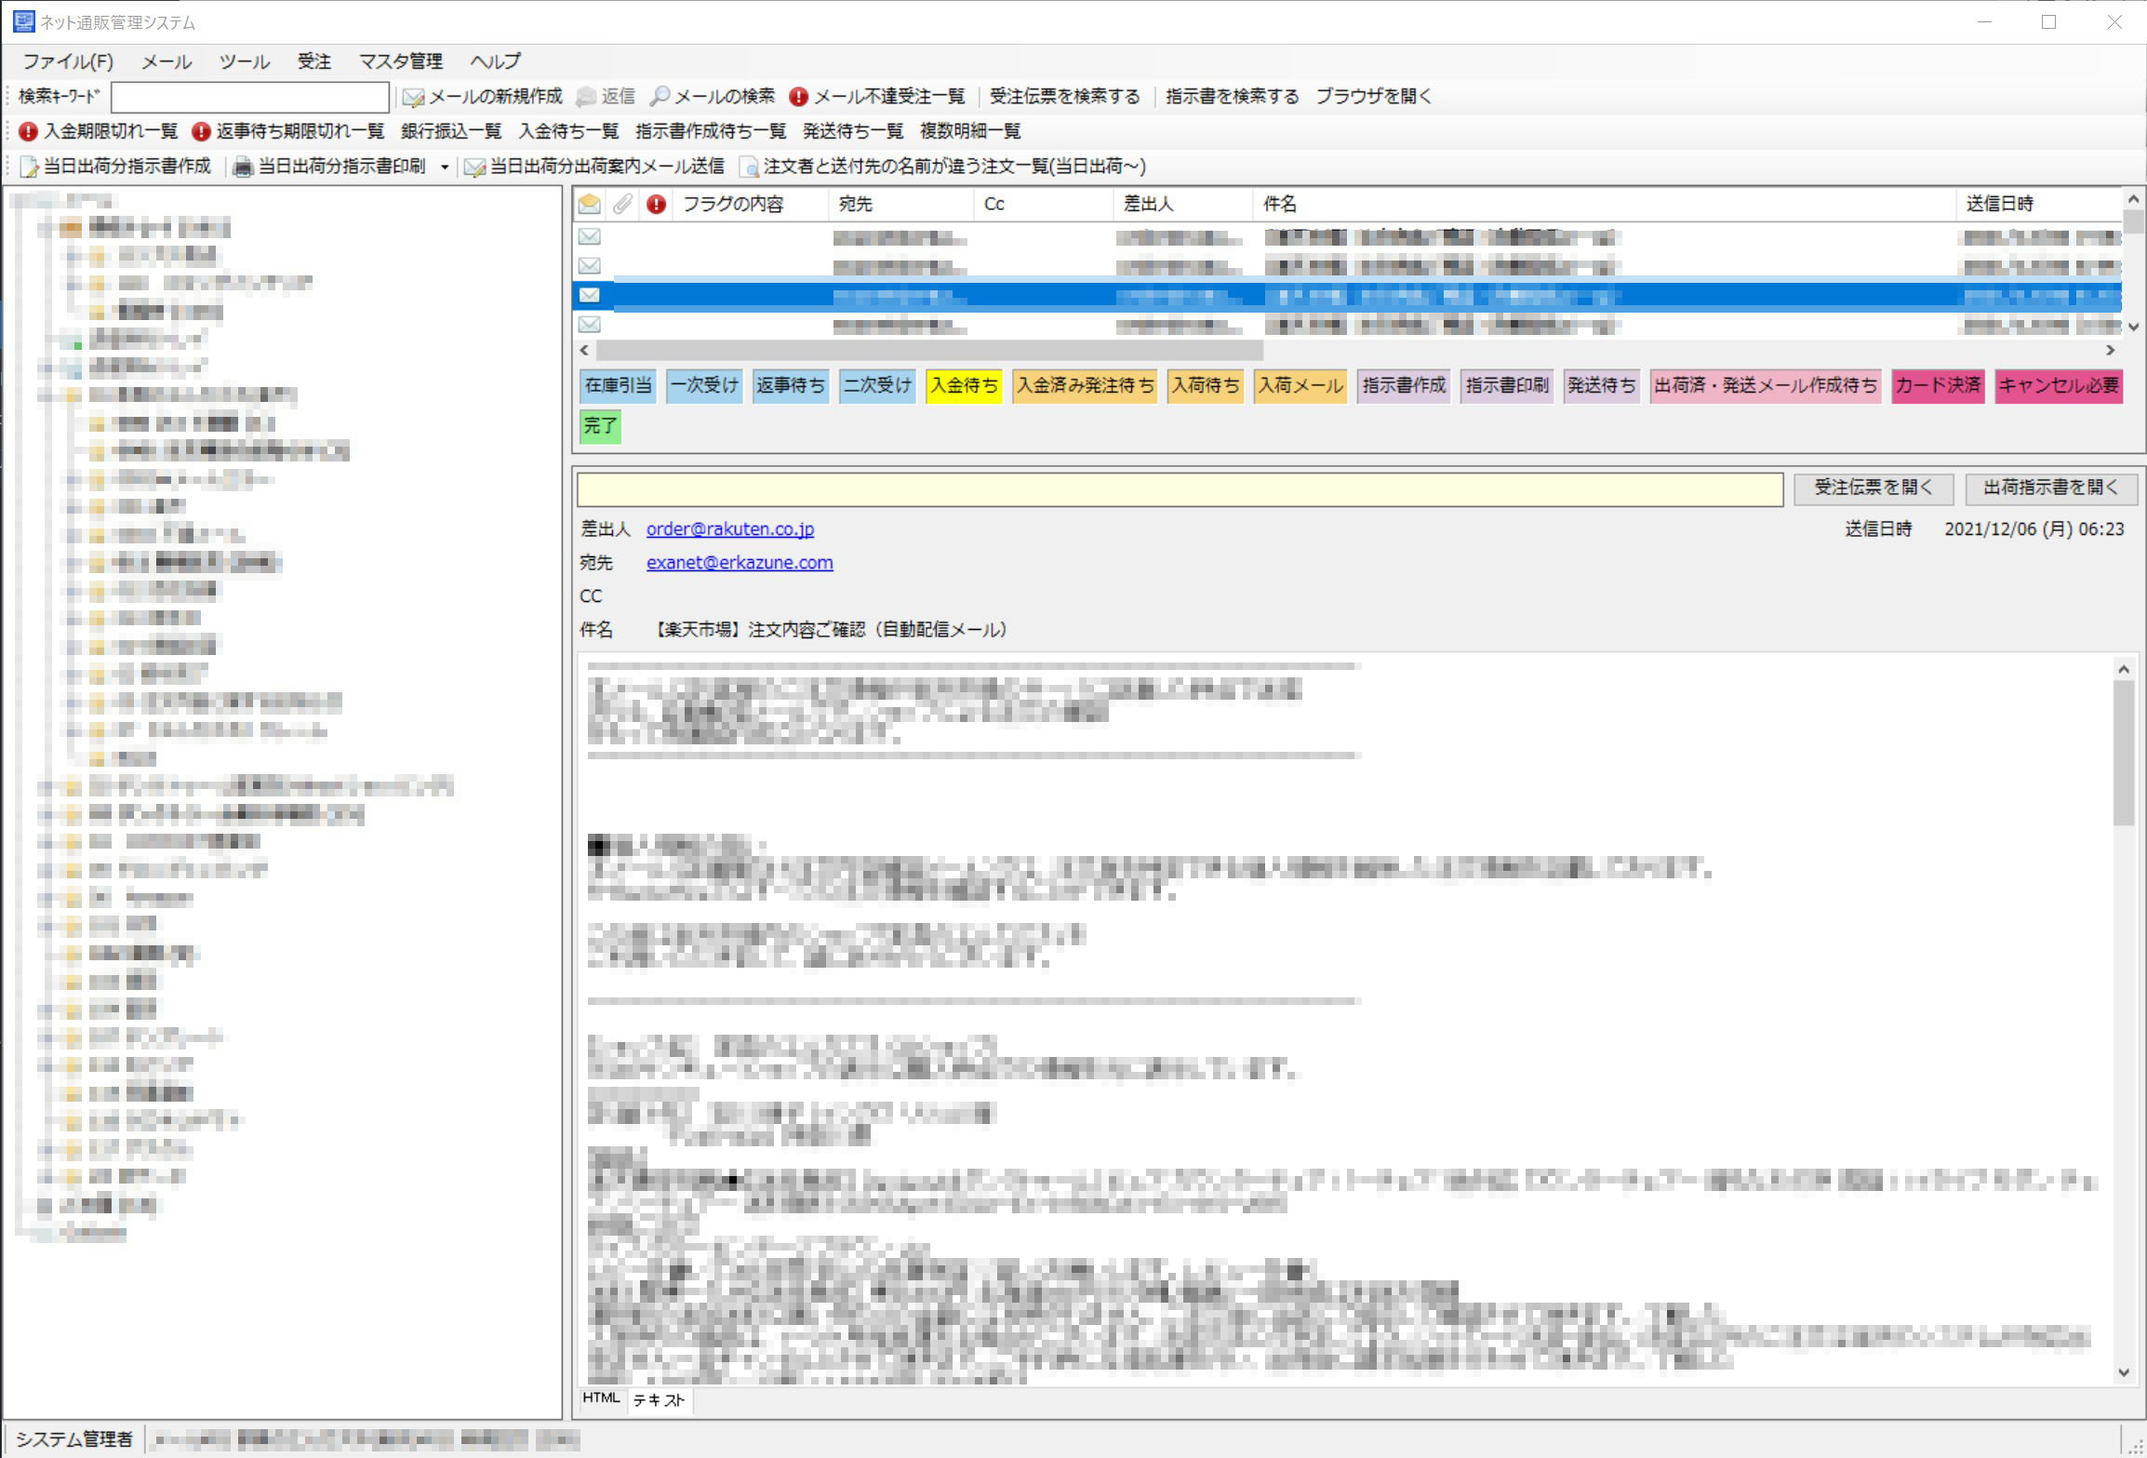Click the same-day shipping instruction creation icon
The height and width of the screenshot is (1458, 2147).
click(x=30, y=167)
